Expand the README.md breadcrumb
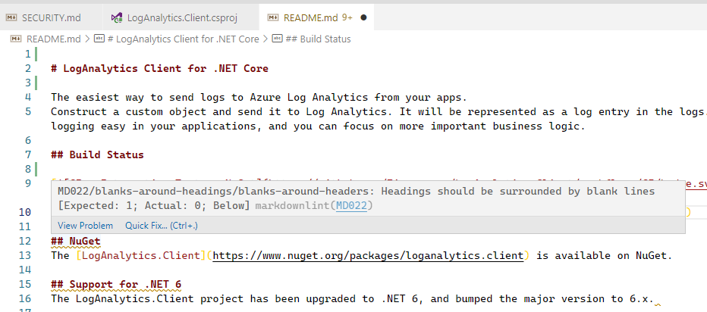This screenshot has width=707, height=312. [53, 39]
